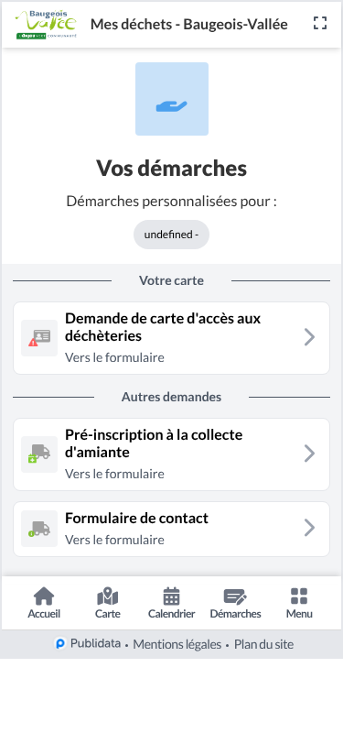Click the Publidata footer link
Screen dimensions: 343x744
pos(88,644)
